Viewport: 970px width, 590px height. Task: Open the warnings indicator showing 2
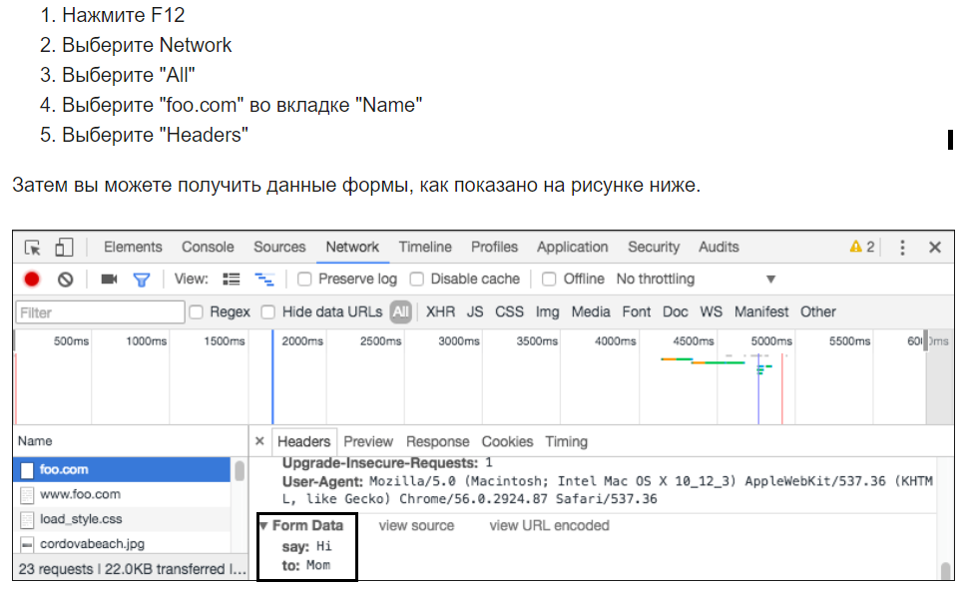[862, 247]
